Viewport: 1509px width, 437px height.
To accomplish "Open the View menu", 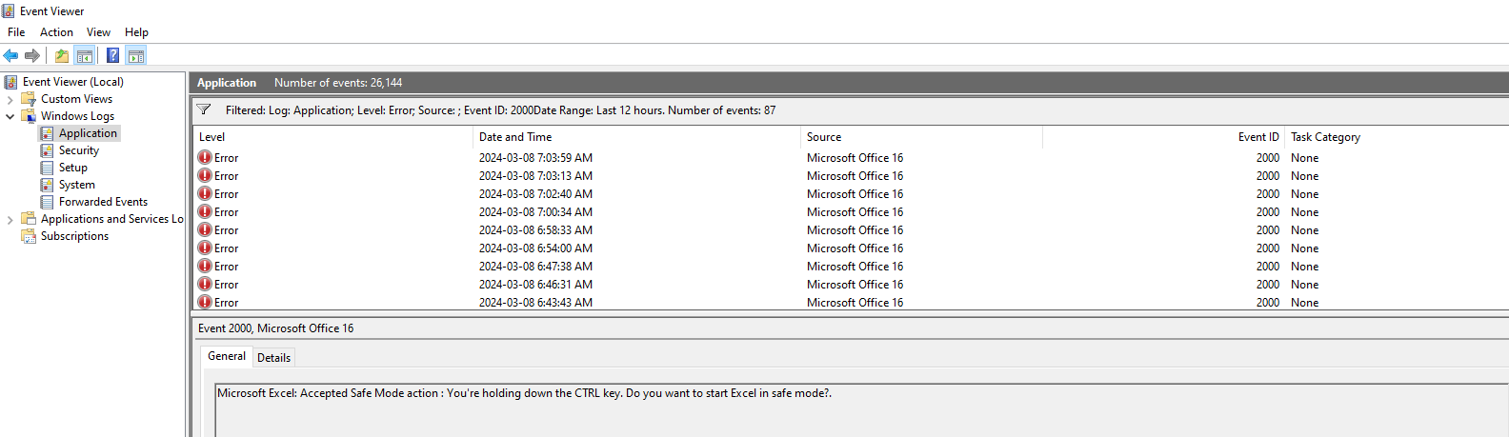I will [98, 31].
